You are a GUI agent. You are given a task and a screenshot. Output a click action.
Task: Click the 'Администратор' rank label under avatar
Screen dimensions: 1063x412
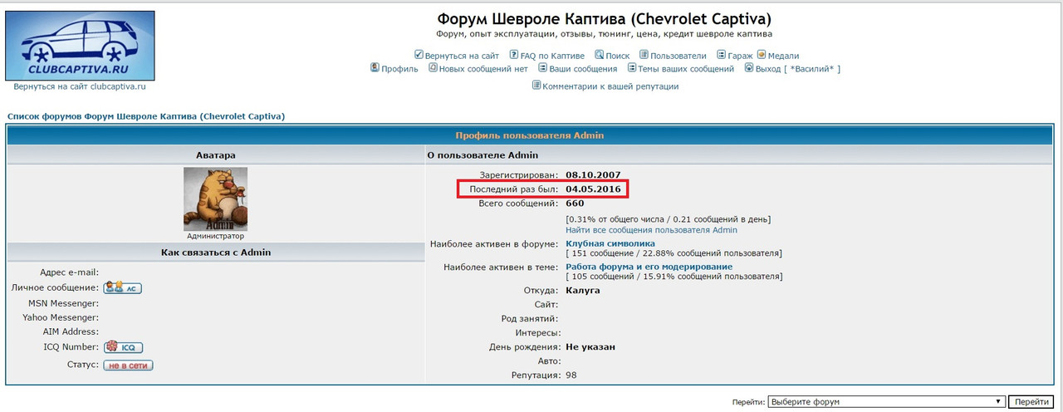tap(215, 236)
